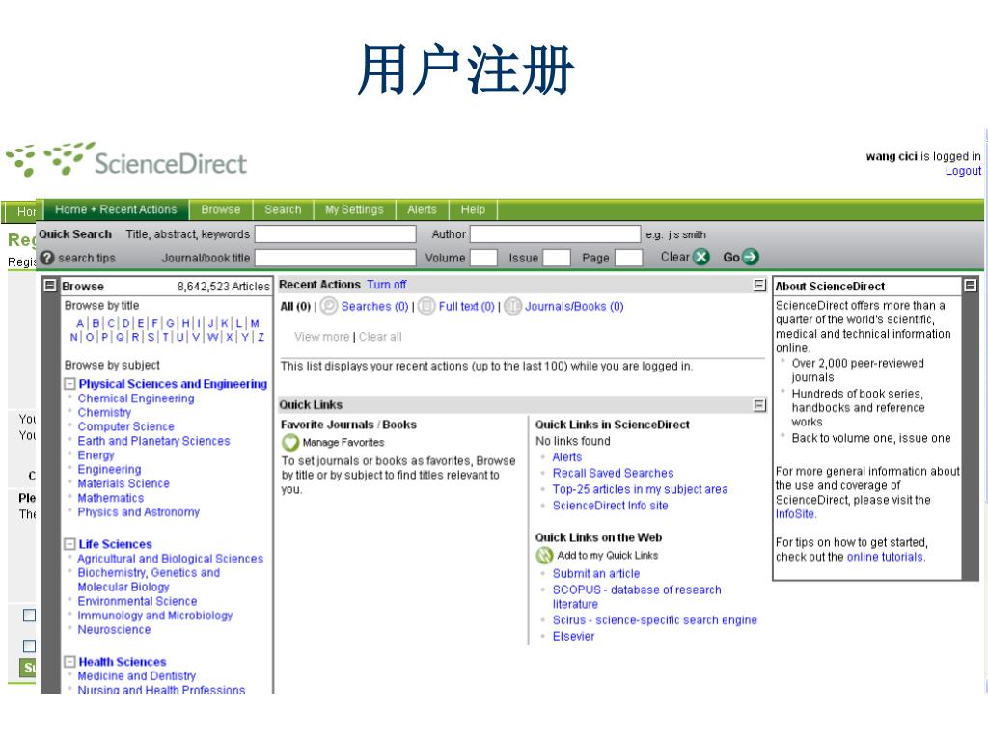The height and width of the screenshot is (741, 988).
Task: Open Immunology and Microbiology subject
Action: (155, 616)
